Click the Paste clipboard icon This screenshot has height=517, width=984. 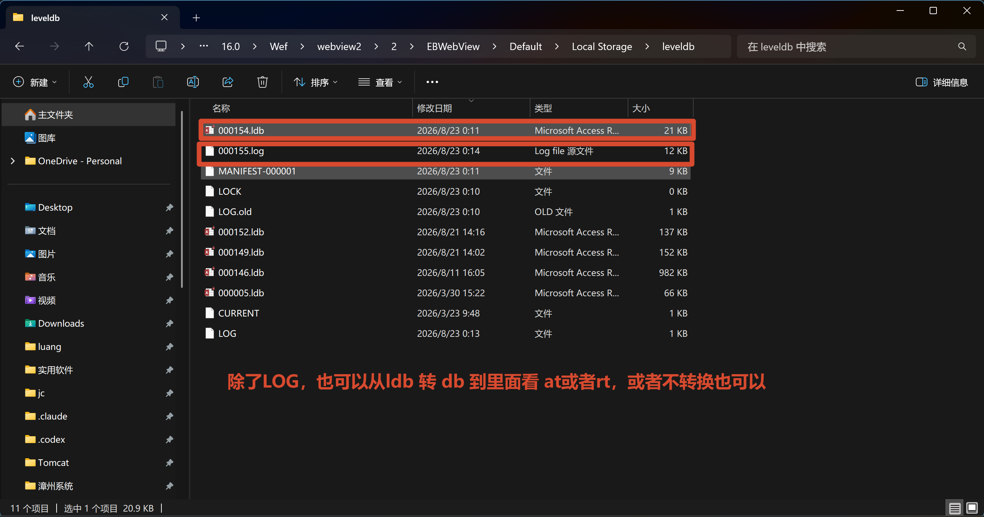tap(158, 82)
